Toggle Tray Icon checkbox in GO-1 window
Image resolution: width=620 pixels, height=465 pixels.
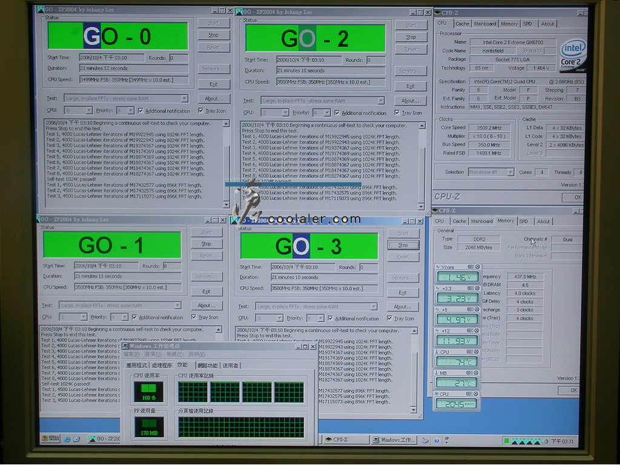pos(194,317)
